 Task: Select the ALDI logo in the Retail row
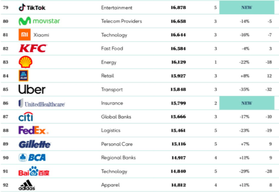pos(23,76)
